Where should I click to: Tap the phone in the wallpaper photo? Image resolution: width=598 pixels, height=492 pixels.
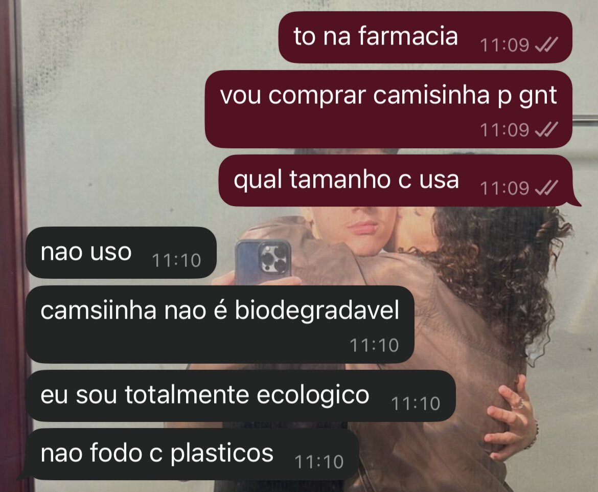263,262
